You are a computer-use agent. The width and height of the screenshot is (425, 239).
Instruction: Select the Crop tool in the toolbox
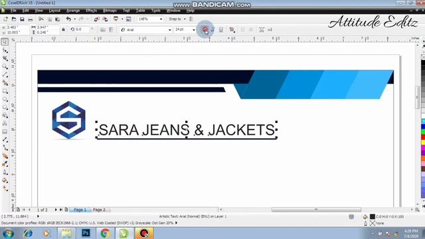coord(5,58)
